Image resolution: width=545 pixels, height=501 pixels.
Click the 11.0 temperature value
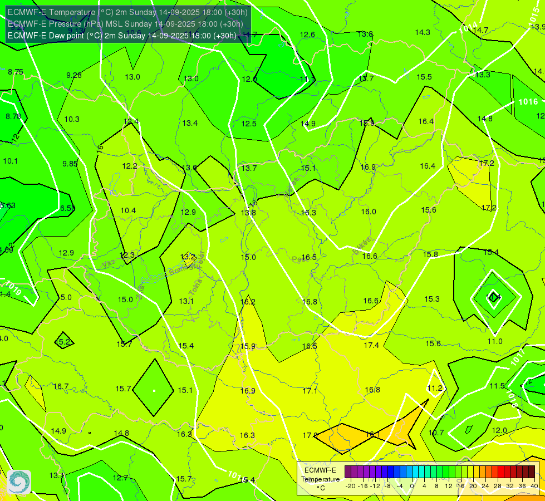click(495, 341)
